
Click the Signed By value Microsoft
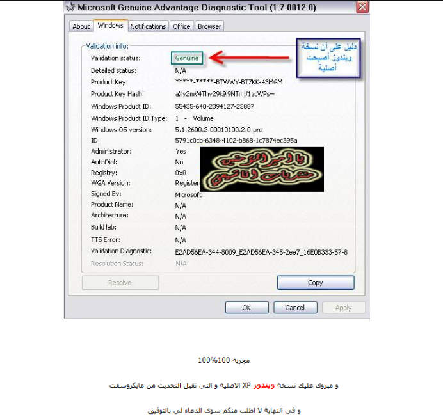(x=188, y=195)
